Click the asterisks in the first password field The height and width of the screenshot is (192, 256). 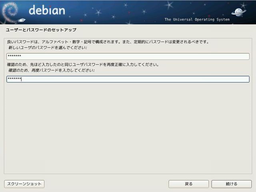[x=14, y=56]
